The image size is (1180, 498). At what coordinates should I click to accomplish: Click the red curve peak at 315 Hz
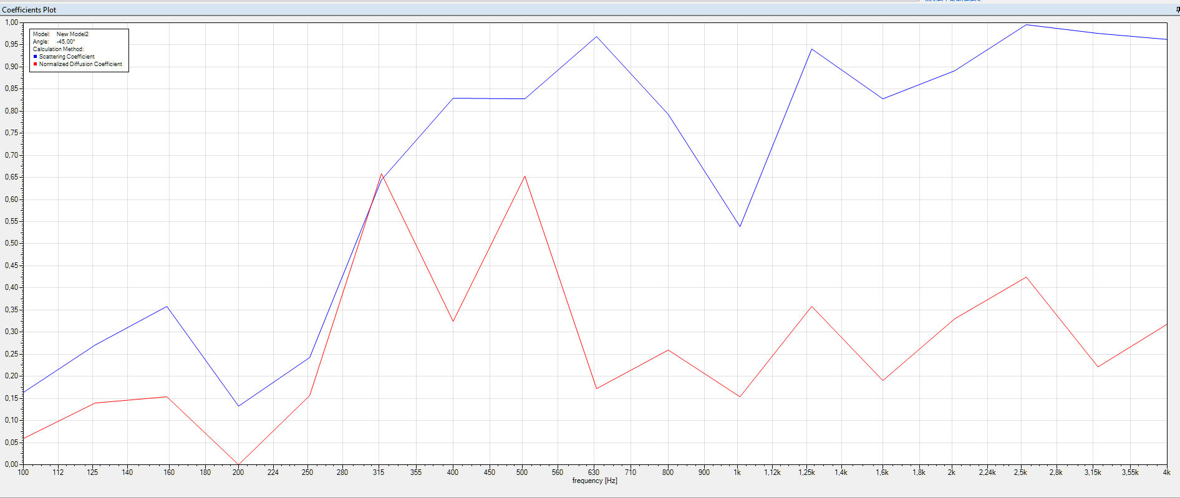(x=381, y=174)
